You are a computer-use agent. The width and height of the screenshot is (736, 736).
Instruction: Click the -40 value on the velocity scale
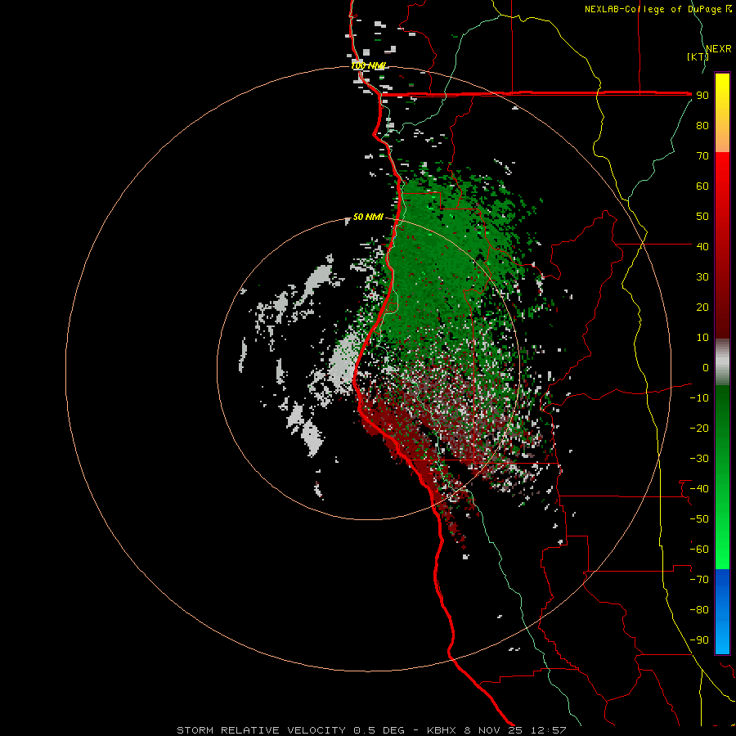(x=699, y=489)
